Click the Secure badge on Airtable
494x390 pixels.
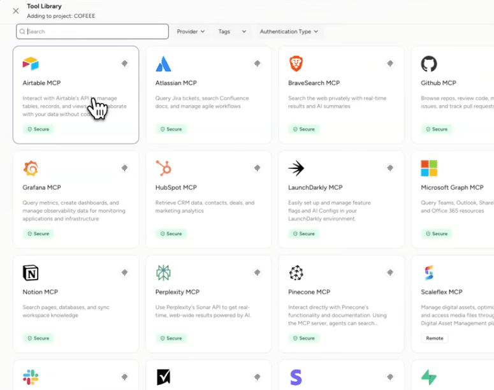pyautogui.click(x=38, y=129)
